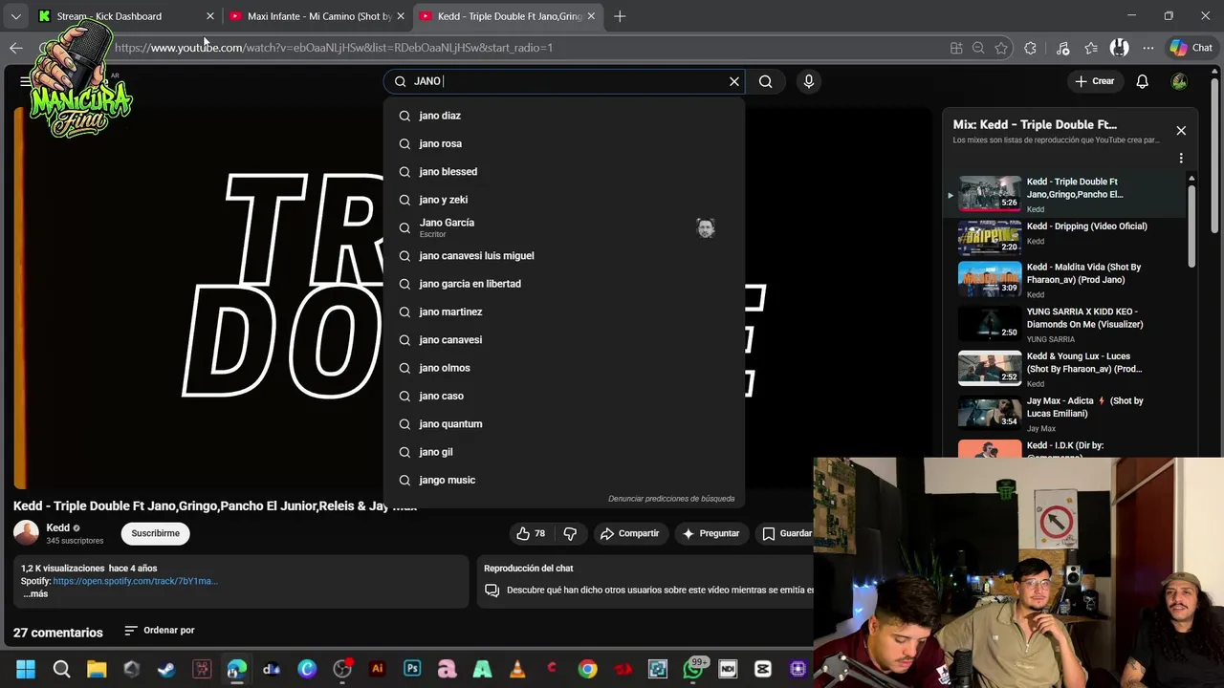Click the magnifier search button
This screenshot has width=1224, height=688.
765,81
